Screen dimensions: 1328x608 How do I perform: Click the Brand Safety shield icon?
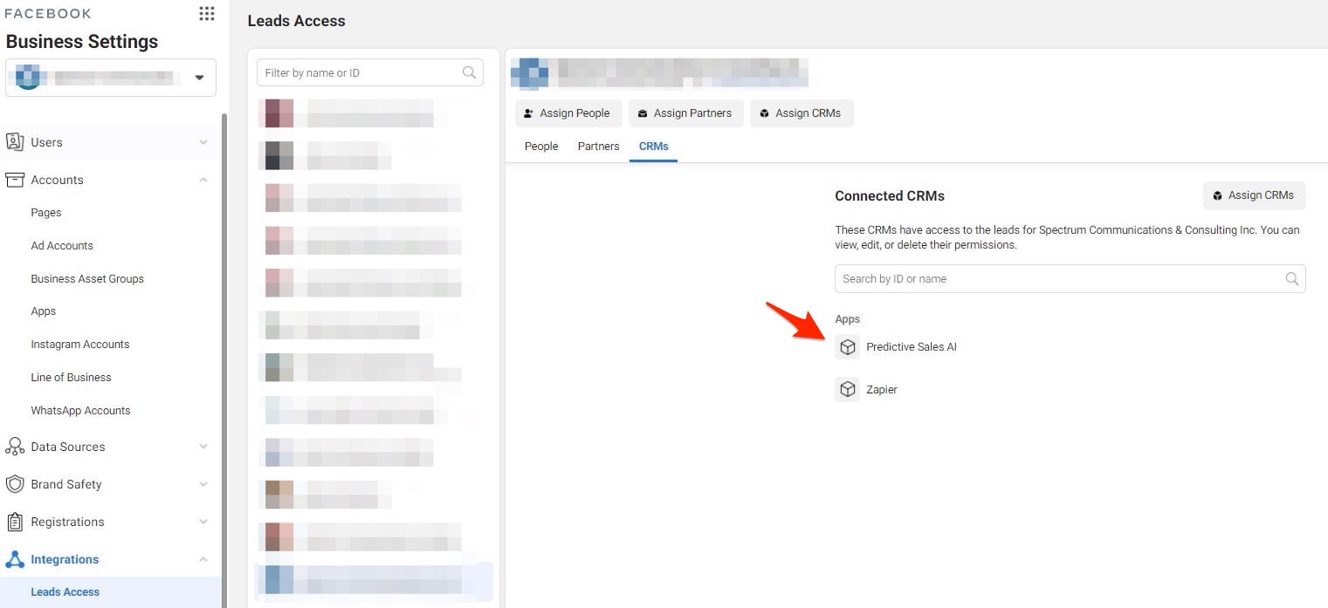15,484
